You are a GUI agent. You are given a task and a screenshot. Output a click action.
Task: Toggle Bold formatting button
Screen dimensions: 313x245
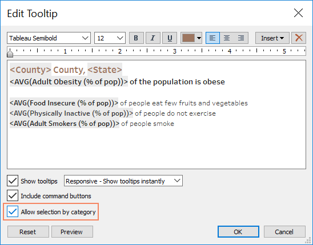coord(137,38)
